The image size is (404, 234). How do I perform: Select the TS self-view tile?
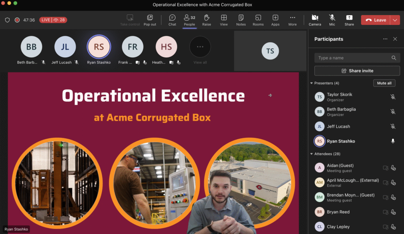point(270,51)
